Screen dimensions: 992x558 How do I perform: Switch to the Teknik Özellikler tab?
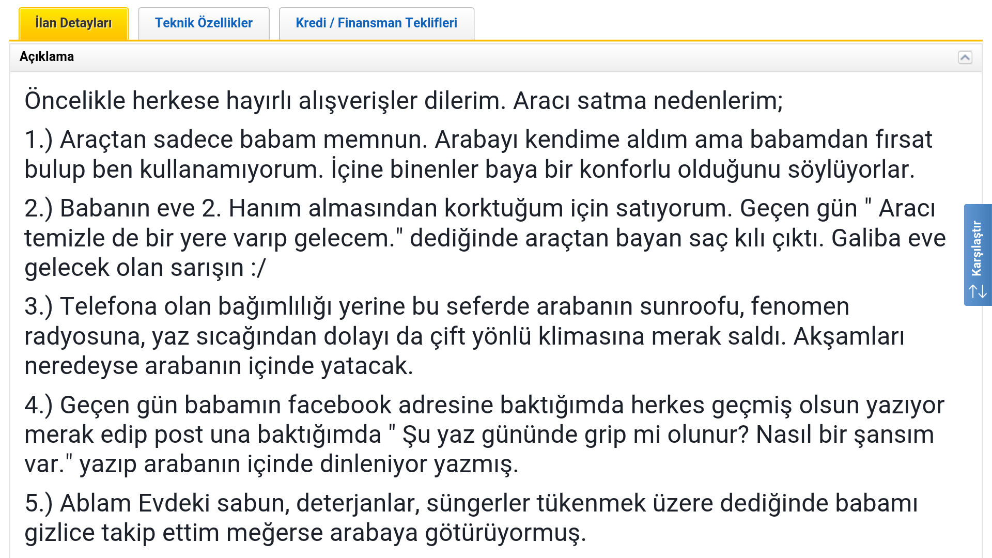[x=204, y=23]
